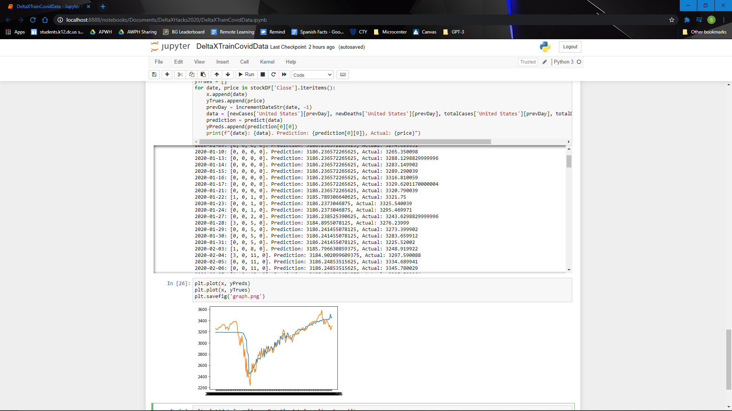The height and width of the screenshot is (411, 732).
Task: Open Chrome's three-dot options menu
Action: (724, 20)
